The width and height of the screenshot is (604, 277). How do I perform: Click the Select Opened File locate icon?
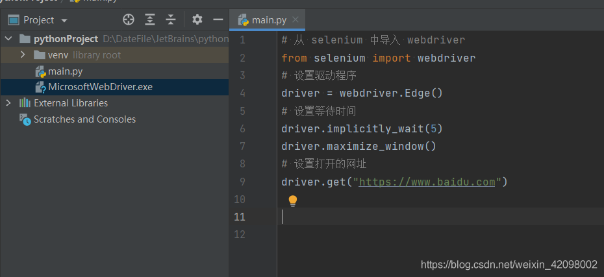129,19
